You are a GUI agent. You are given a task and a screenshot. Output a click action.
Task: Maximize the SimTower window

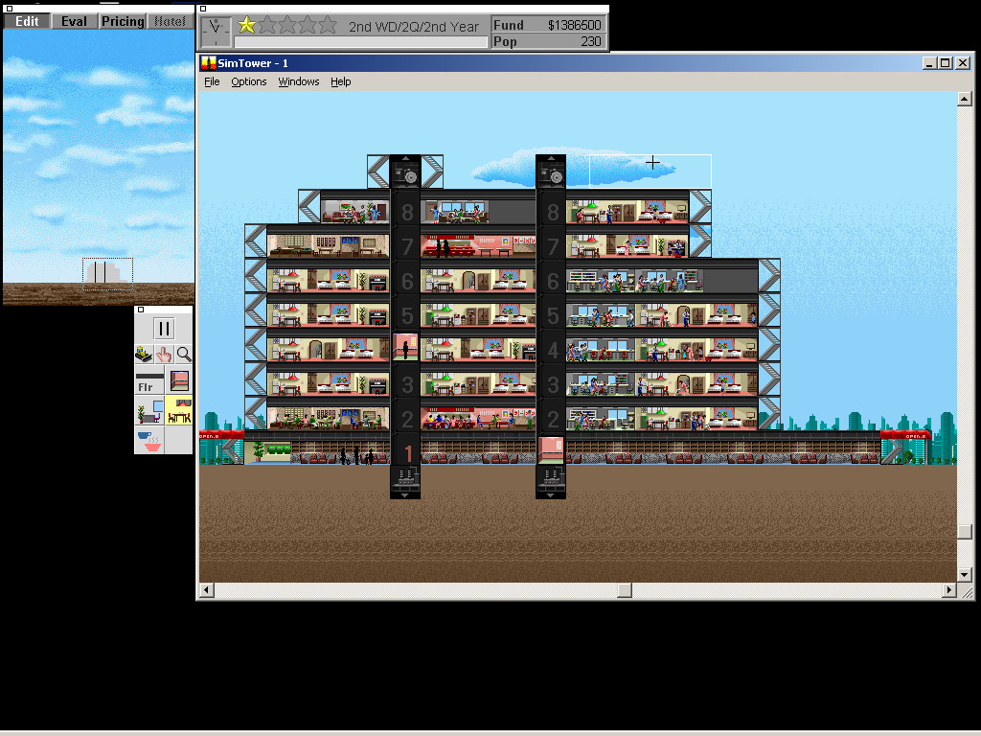pyautogui.click(x=946, y=62)
